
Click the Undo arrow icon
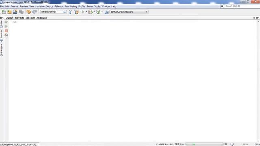[29, 12]
